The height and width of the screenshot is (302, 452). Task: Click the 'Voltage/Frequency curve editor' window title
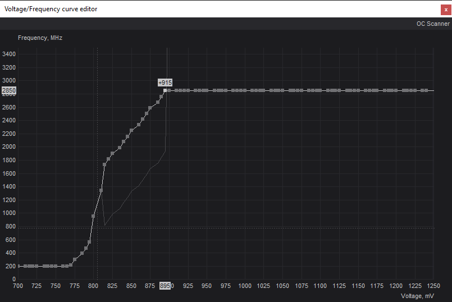pos(51,9)
